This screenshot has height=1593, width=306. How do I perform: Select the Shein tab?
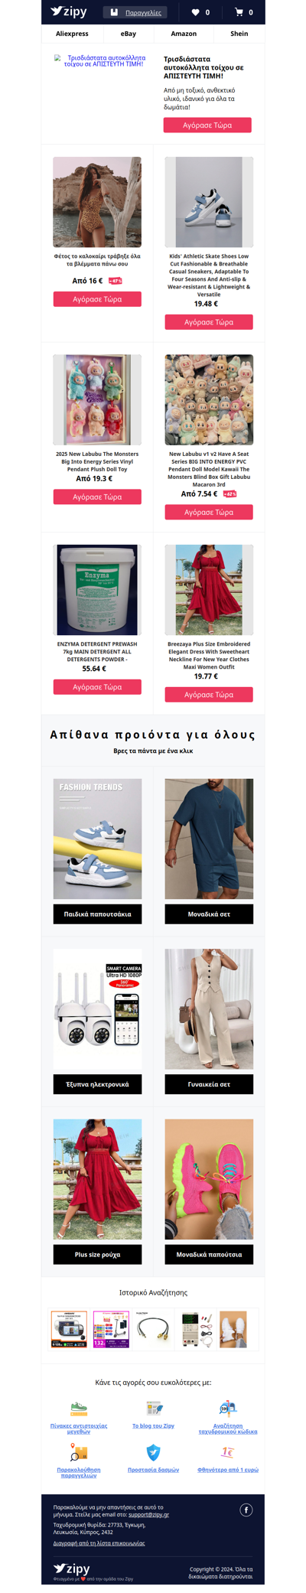[x=239, y=34]
